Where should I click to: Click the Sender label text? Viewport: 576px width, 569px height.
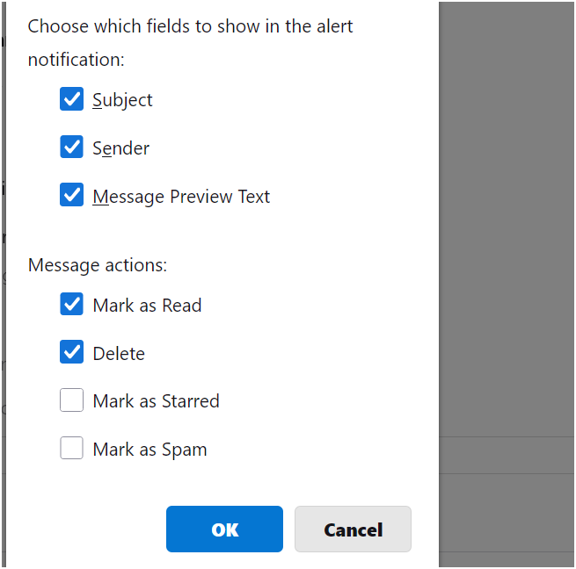pyautogui.click(x=120, y=148)
